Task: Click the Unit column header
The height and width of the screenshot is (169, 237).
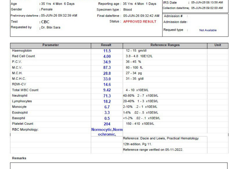Action: click(x=218, y=45)
